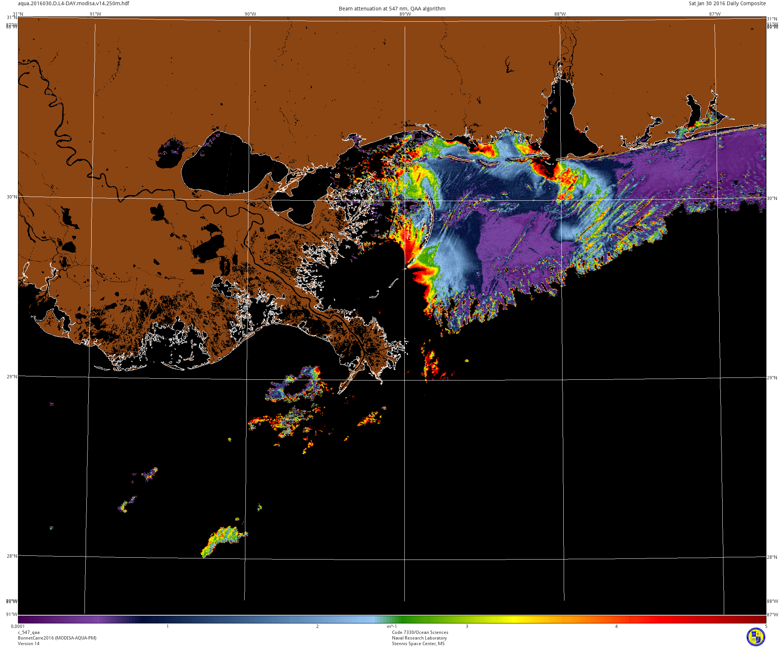Click the Beam attenuation at 547 nm title
The width and height of the screenshot is (784, 647).
pos(392,9)
